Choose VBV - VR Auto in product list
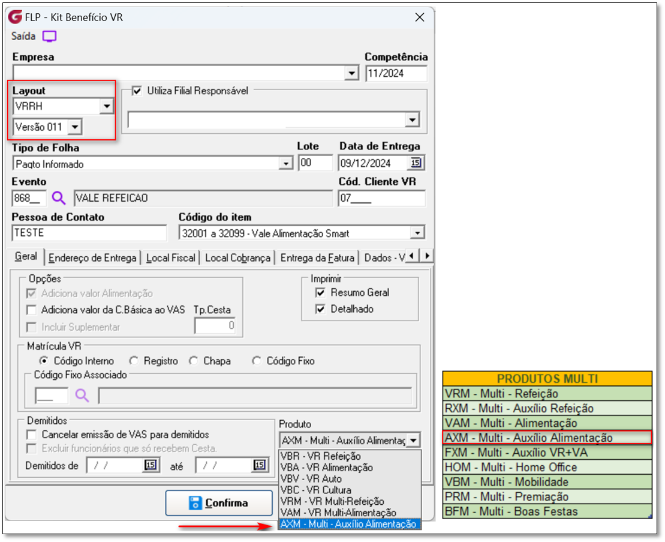The image size is (665, 542). tap(350, 479)
